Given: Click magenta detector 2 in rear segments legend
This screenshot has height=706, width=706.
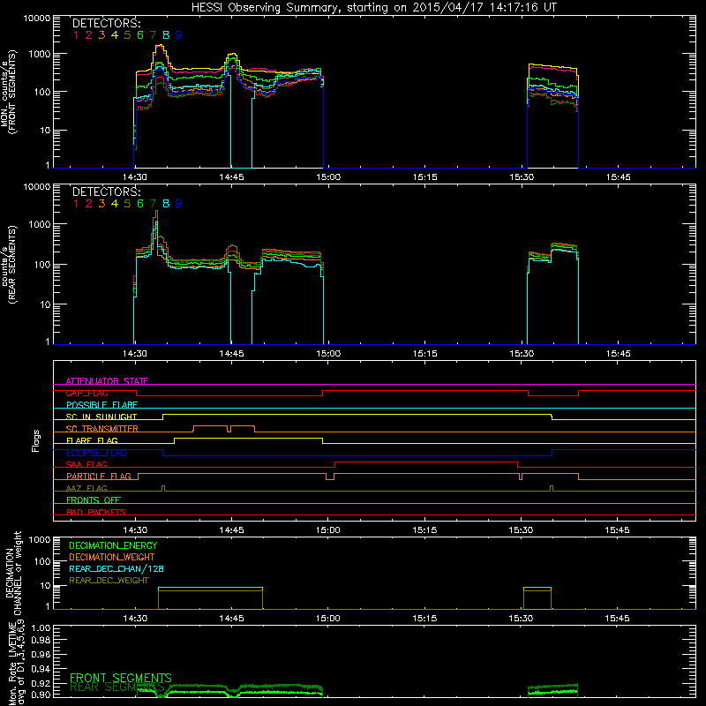Looking at the screenshot, I should [x=89, y=204].
